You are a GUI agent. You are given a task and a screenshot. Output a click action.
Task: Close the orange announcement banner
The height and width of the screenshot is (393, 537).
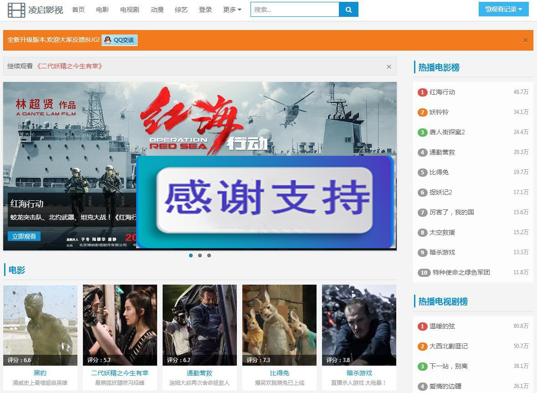tap(525, 40)
